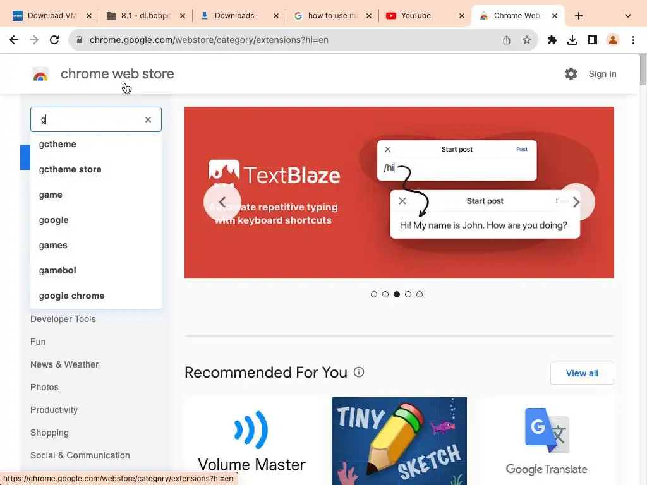Select the fifth carousel dot
Screen dimensions: 647x485
(420, 294)
